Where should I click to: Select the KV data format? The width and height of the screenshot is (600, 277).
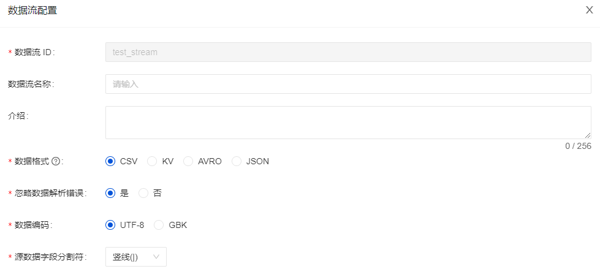click(x=153, y=161)
